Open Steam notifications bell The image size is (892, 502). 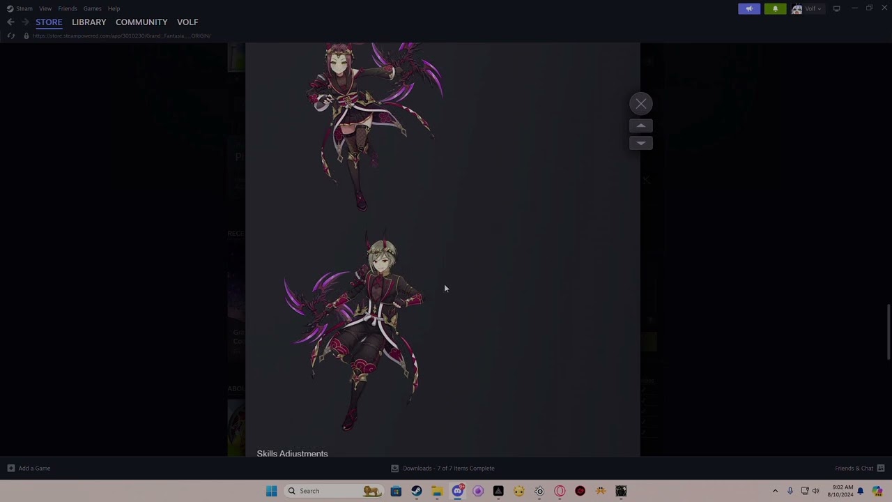(775, 8)
